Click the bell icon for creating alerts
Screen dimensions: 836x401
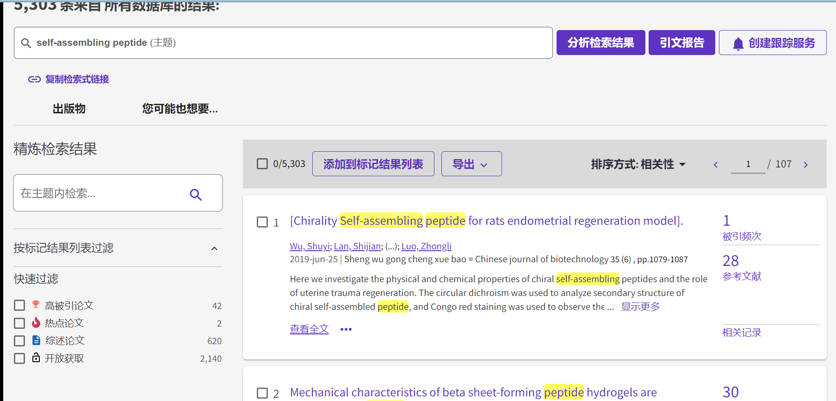(738, 44)
